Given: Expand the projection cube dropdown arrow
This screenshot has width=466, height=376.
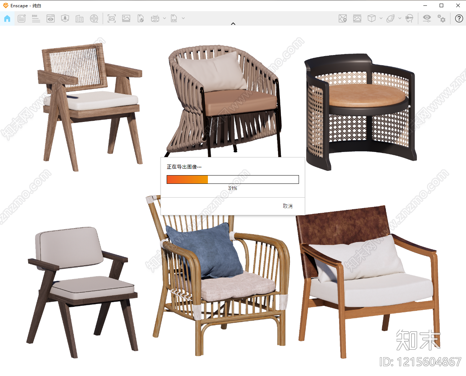Looking at the screenshot, I should click(x=381, y=18).
